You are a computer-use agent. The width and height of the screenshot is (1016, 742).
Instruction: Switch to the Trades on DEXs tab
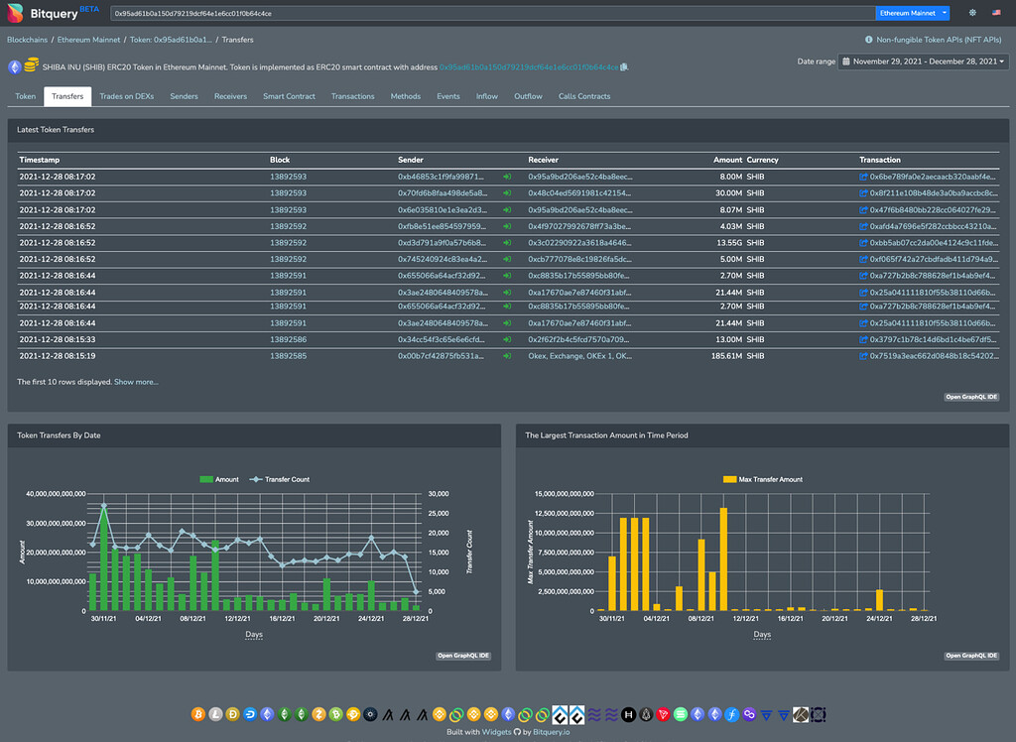(126, 96)
